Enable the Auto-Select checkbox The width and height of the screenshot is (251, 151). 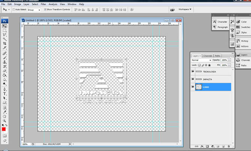pyautogui.click(x=14, y=10)
